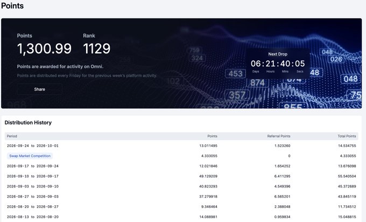The height and width of the screenshot is (222, 366).
Task: Select period 2026-08-20 to 2026-08-27
Action: (x=33, y=206)
